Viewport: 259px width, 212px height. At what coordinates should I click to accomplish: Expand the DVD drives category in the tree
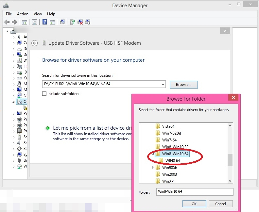click(x=13, y=61)
